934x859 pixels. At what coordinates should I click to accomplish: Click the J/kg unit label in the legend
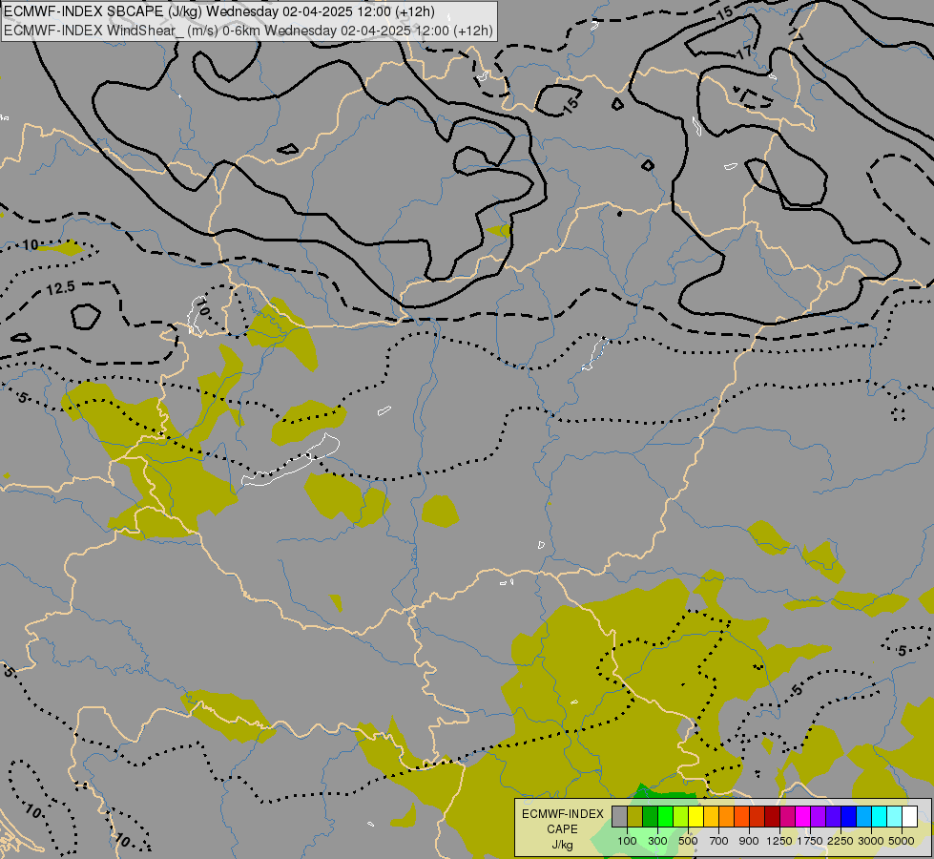pos(562,845)
